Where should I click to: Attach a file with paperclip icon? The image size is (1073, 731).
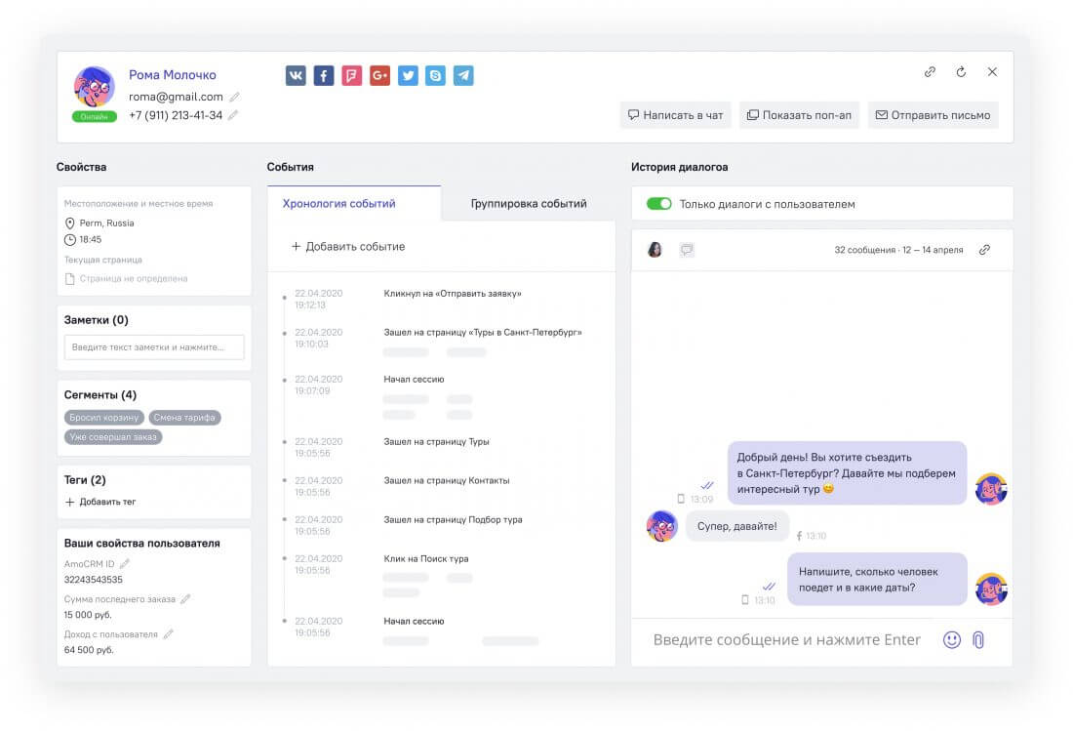point(978,639)
